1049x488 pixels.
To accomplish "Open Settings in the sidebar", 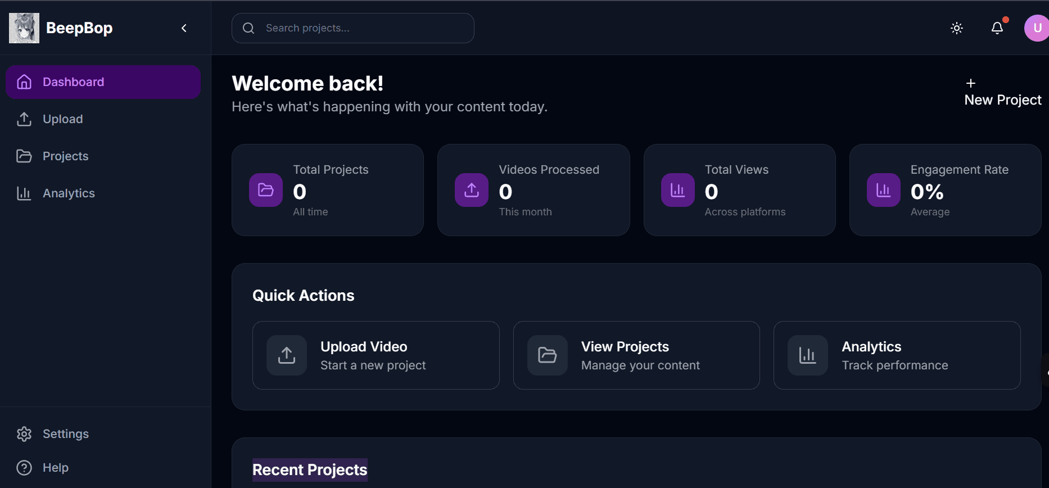I will point(103,434).
